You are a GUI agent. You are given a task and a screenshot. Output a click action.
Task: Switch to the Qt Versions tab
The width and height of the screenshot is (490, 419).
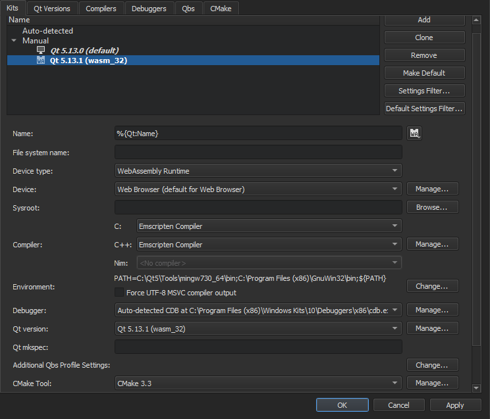click(x=52, y=9)
